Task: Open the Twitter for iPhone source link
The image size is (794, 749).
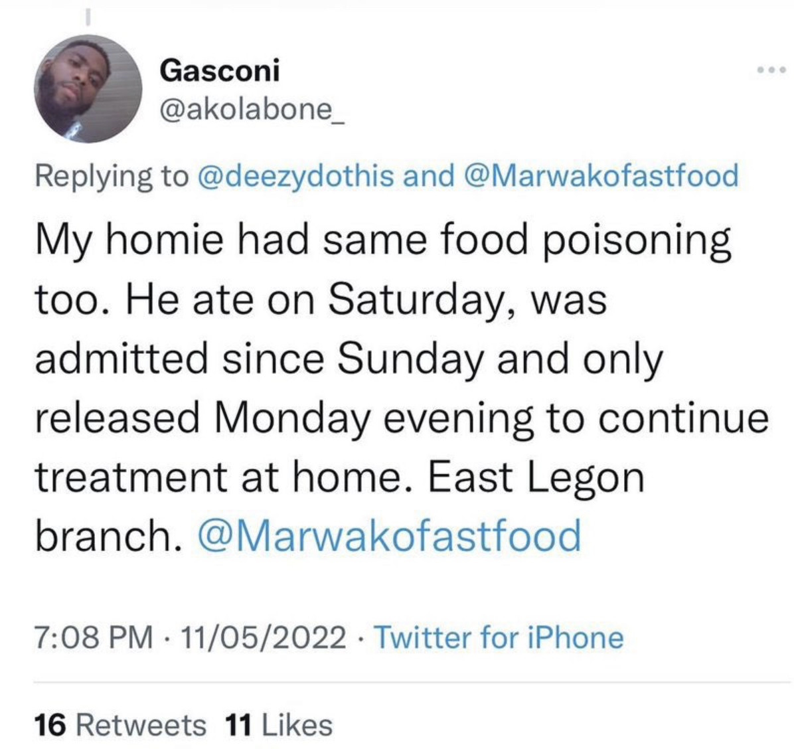Action: pos(499,637)
